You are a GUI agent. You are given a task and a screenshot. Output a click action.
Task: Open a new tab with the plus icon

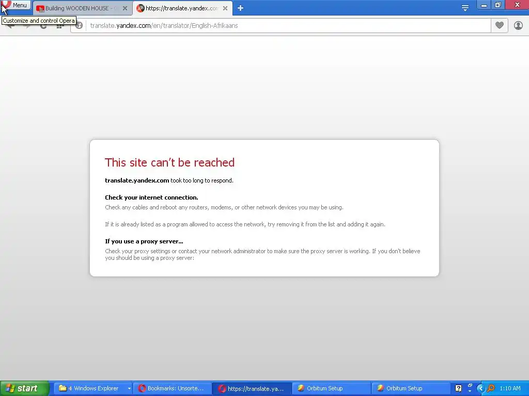(x=240, y=8)
